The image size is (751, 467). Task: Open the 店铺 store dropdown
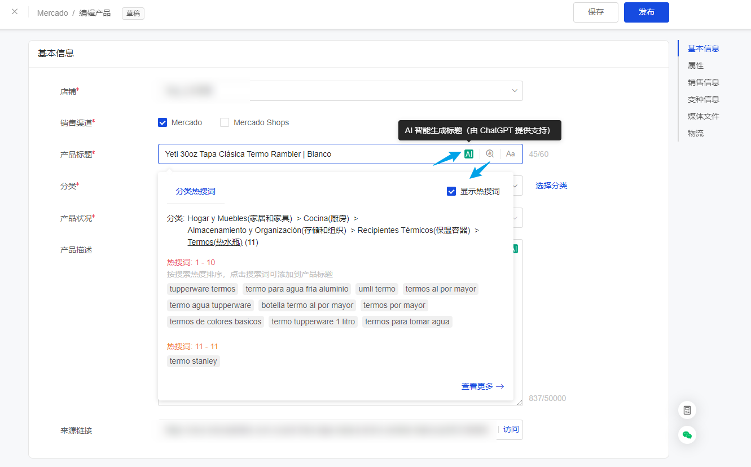click(340, 91)
